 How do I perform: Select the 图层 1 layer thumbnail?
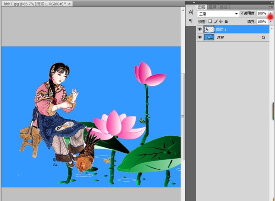point(209,29)
